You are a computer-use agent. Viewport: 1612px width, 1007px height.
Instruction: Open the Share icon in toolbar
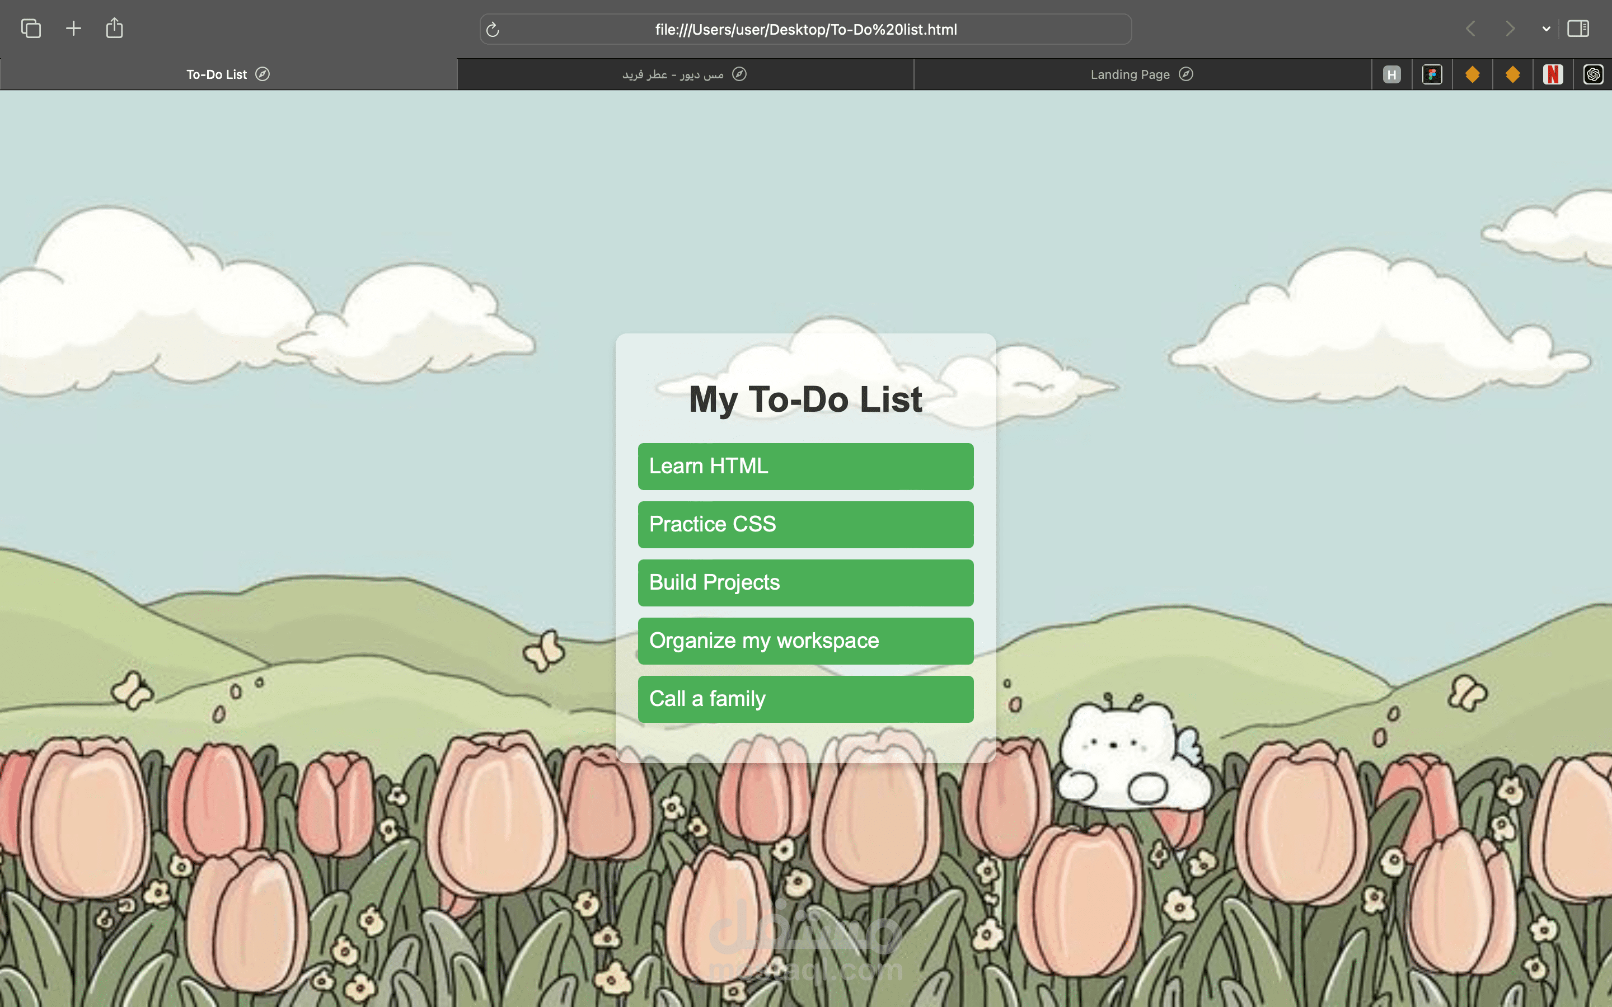(x=115, y=28)
